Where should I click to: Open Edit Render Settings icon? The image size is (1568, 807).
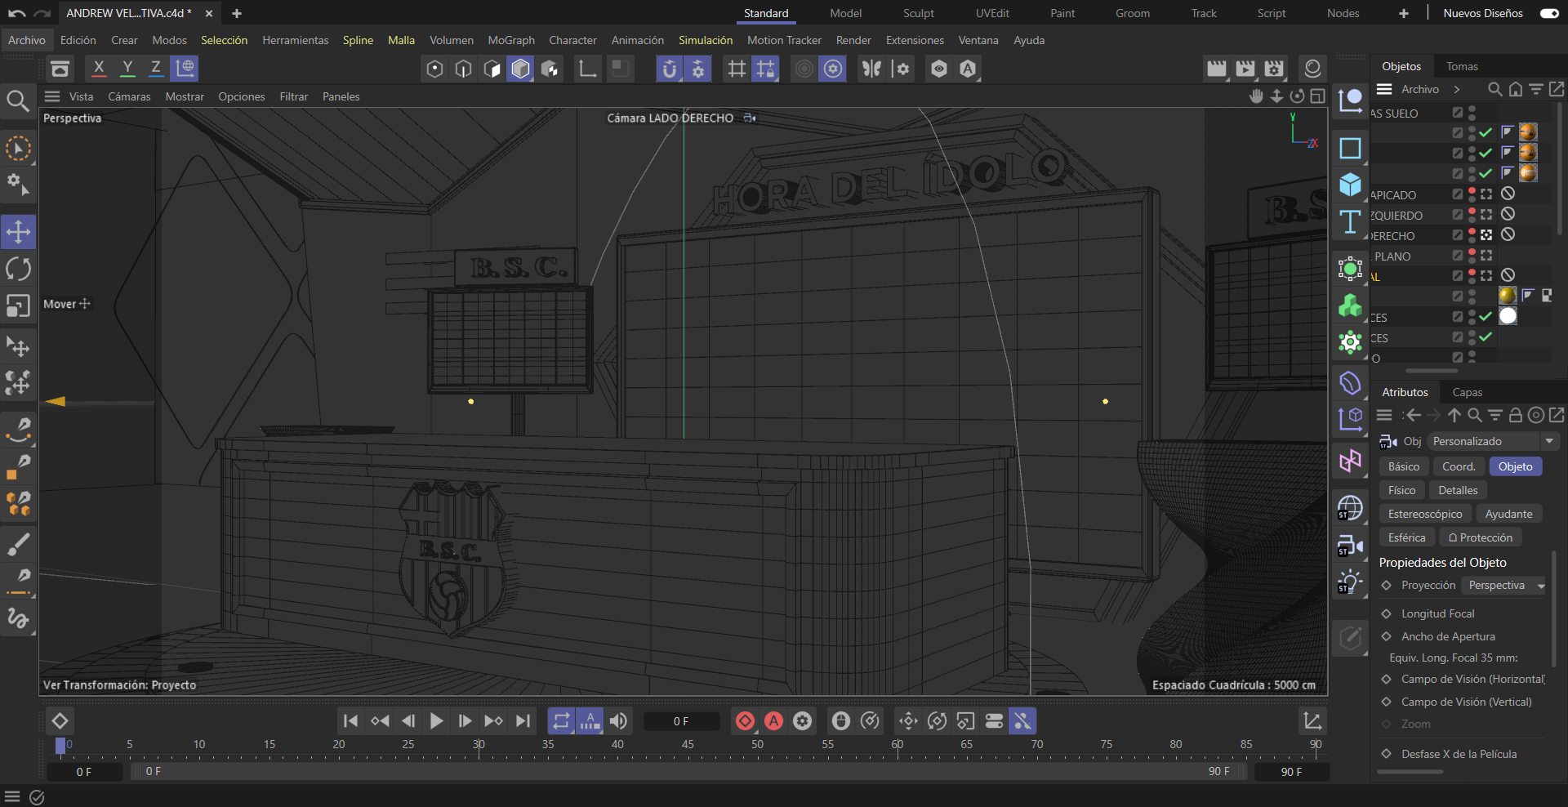[1274, 69]
